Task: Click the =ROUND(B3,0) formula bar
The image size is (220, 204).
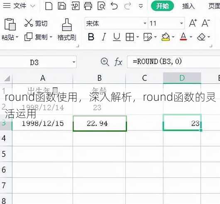Action: [174, 62]
